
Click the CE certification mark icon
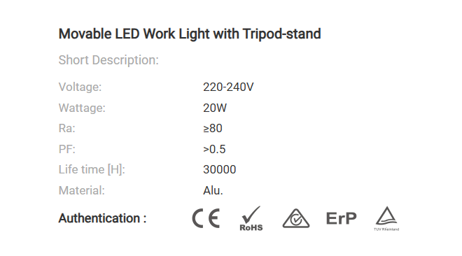pyautogui.click(x=206, y=218)
